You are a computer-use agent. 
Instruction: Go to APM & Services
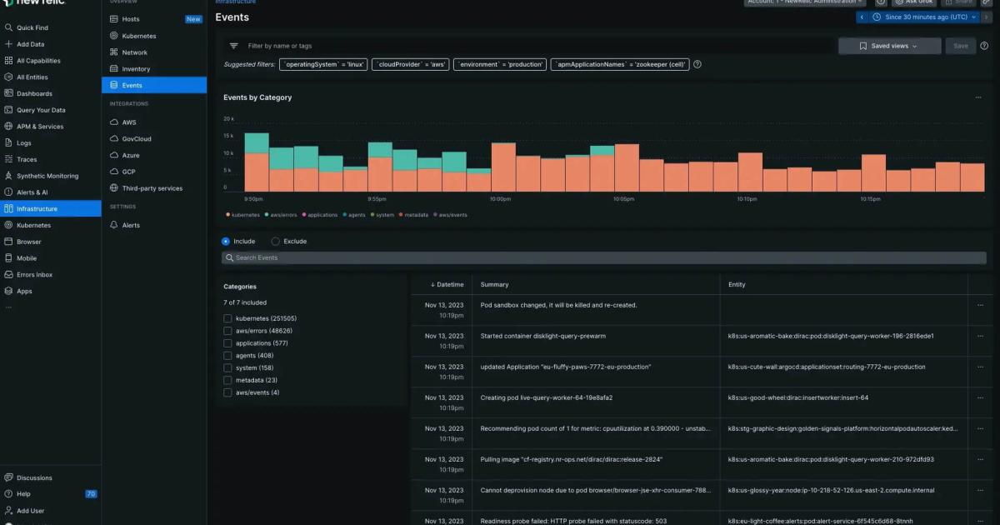click(x=40, y=127)
